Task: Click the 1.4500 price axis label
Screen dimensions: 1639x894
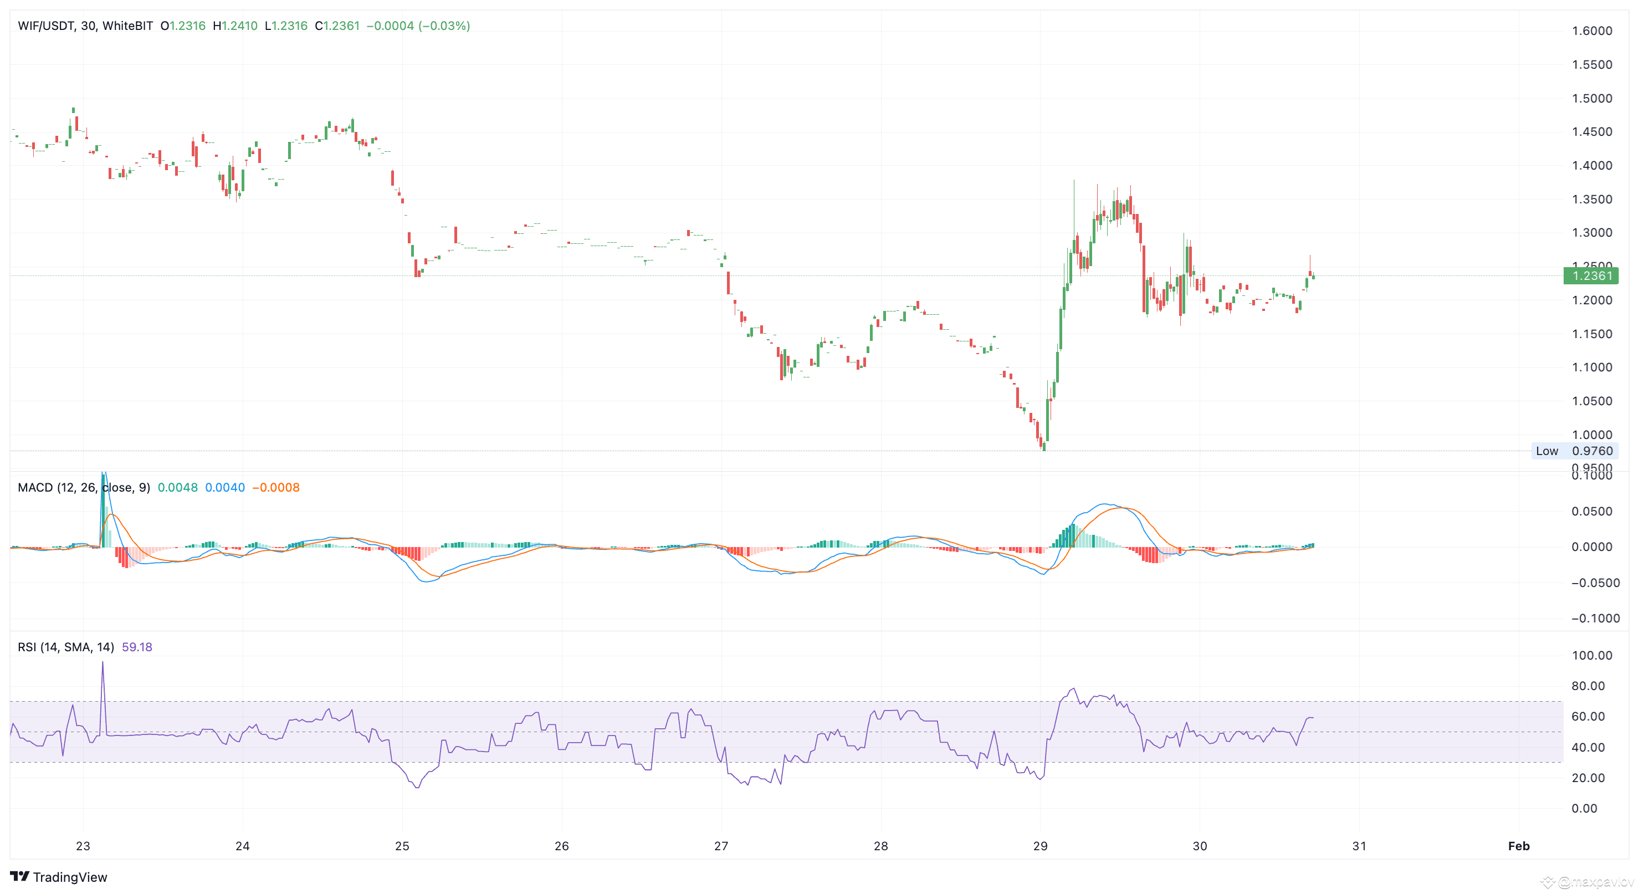Action: (x=1592, y=132)
